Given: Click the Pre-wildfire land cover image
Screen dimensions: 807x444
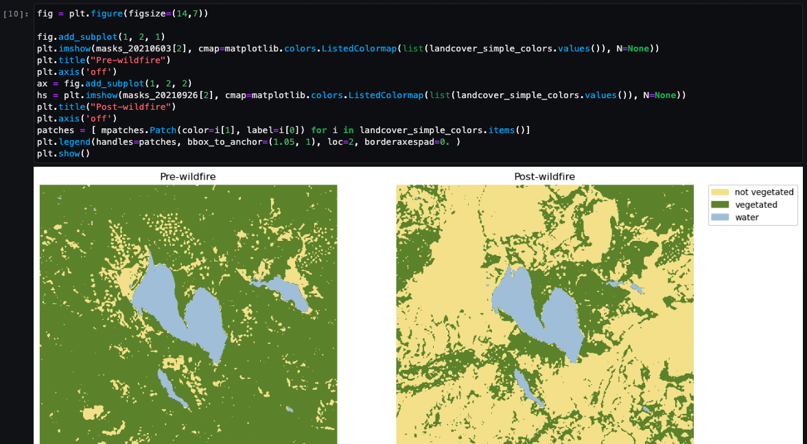Looking at the screenshot, I should (x=188, y=314).
